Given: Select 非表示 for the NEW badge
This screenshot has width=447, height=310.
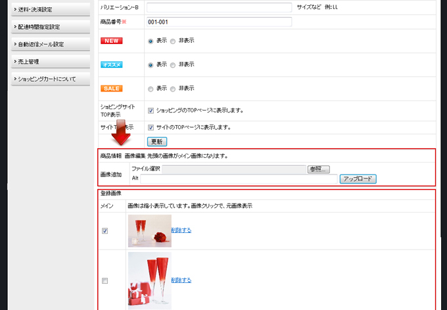Looking at the screenshot, I should pos(173,41).
